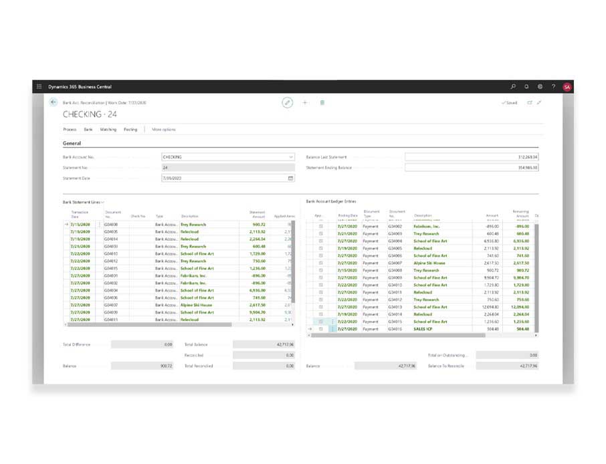Screen dimensions: 606x464
Task: Open the Matching menu
Action: coord(108,129)
